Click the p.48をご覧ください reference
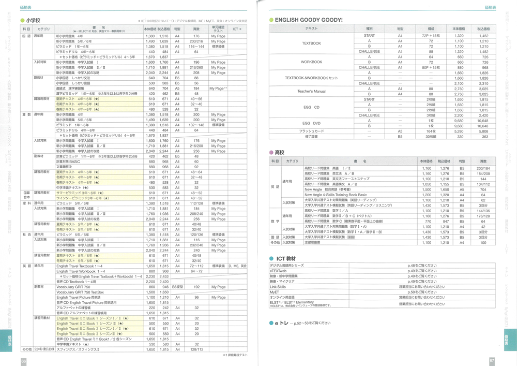The width and height of the screenshot is (517, 366). click(422, 266)
